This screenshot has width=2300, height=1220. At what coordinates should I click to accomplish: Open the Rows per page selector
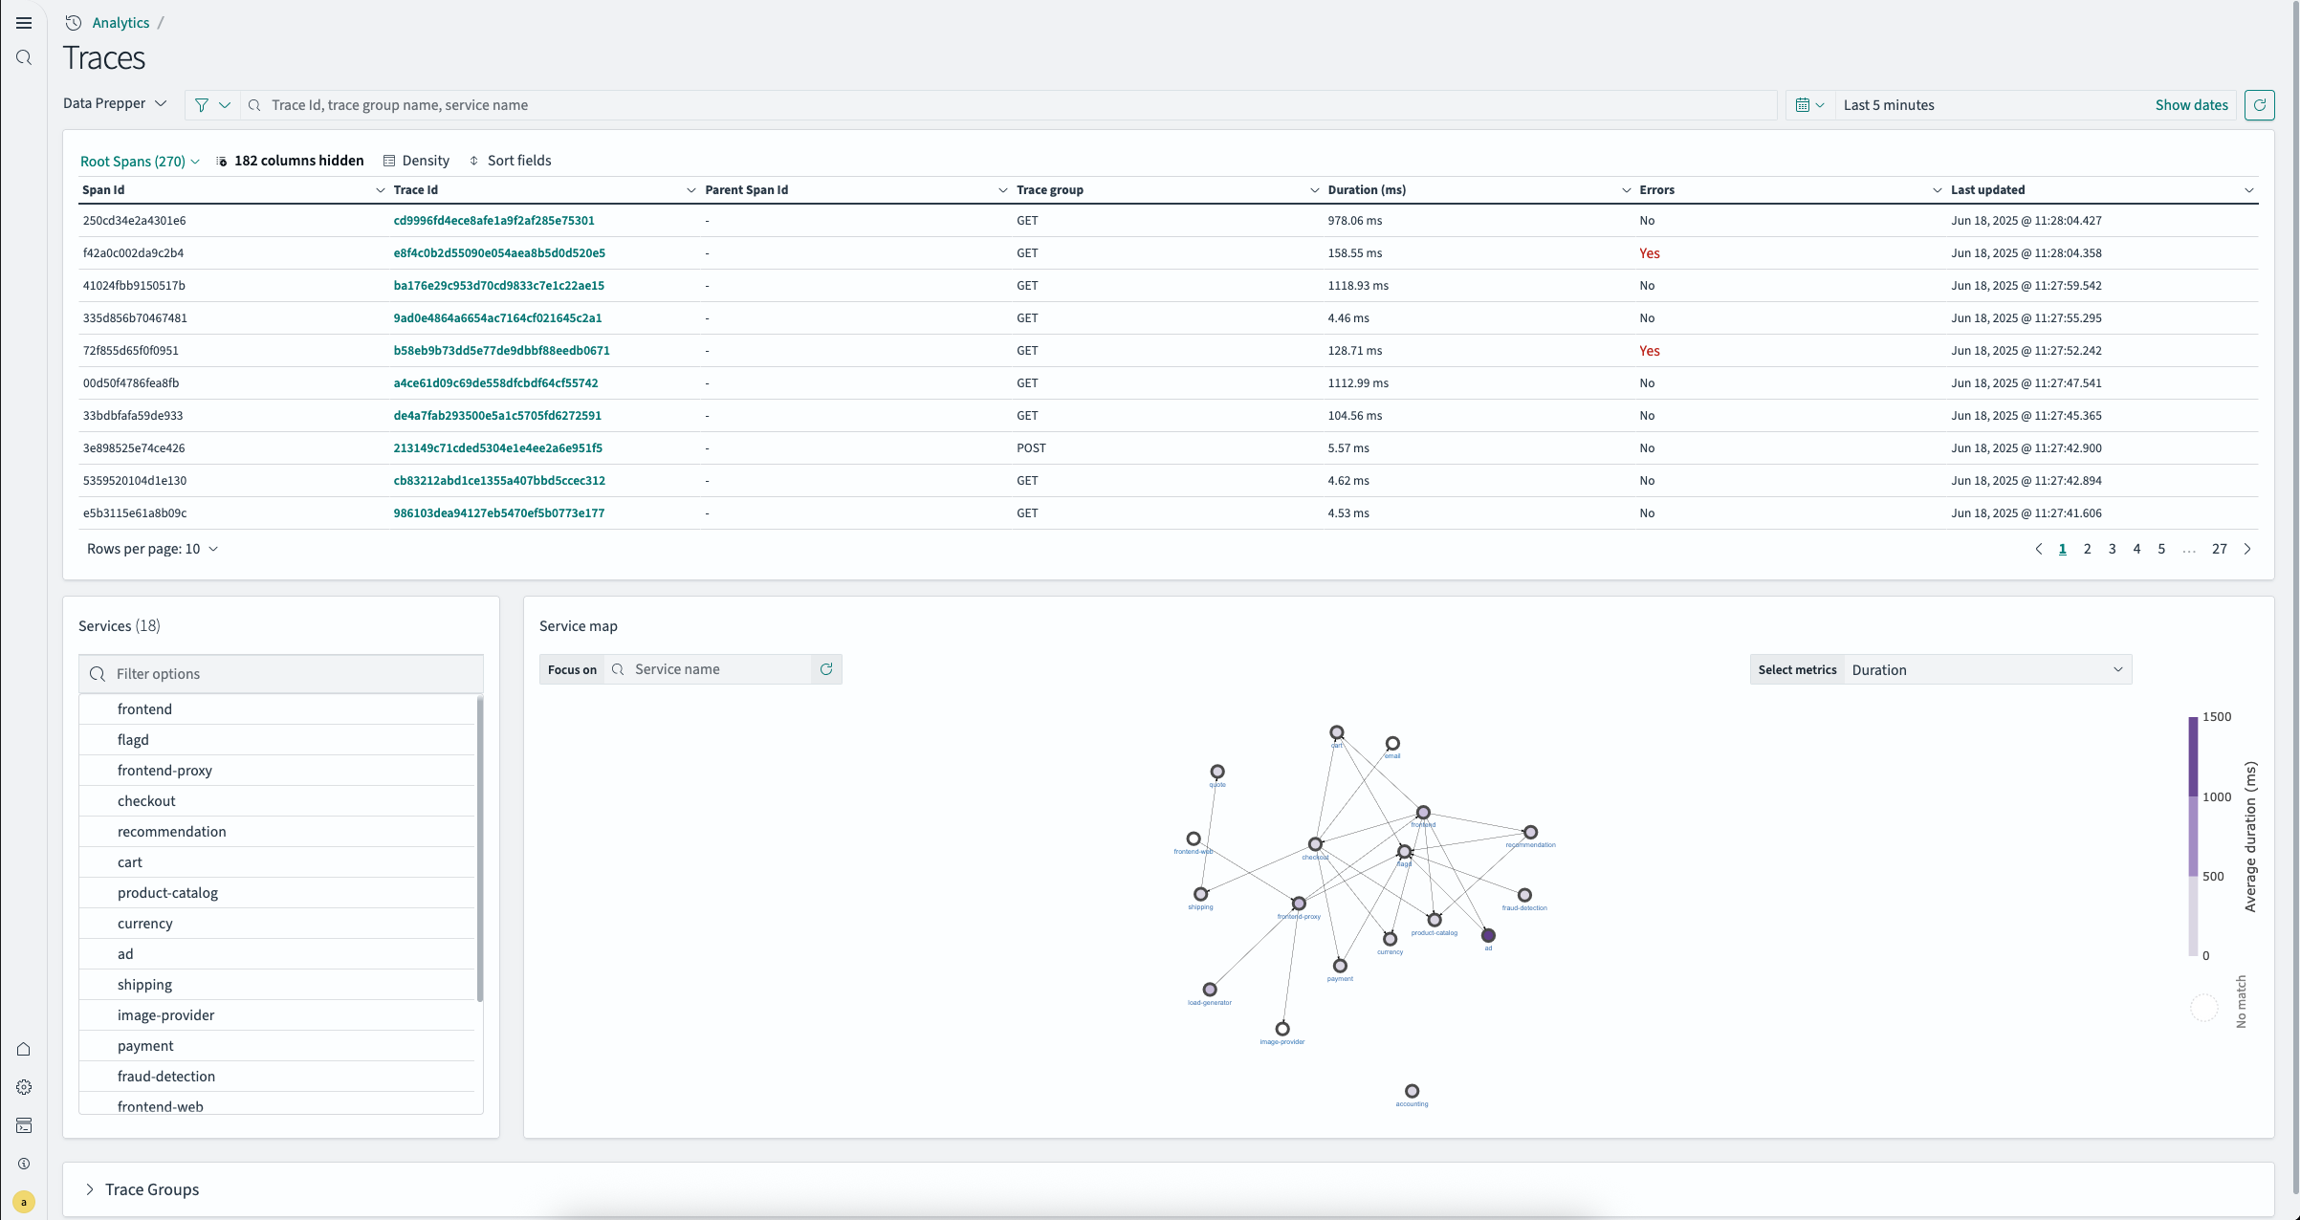coord(152,549)
